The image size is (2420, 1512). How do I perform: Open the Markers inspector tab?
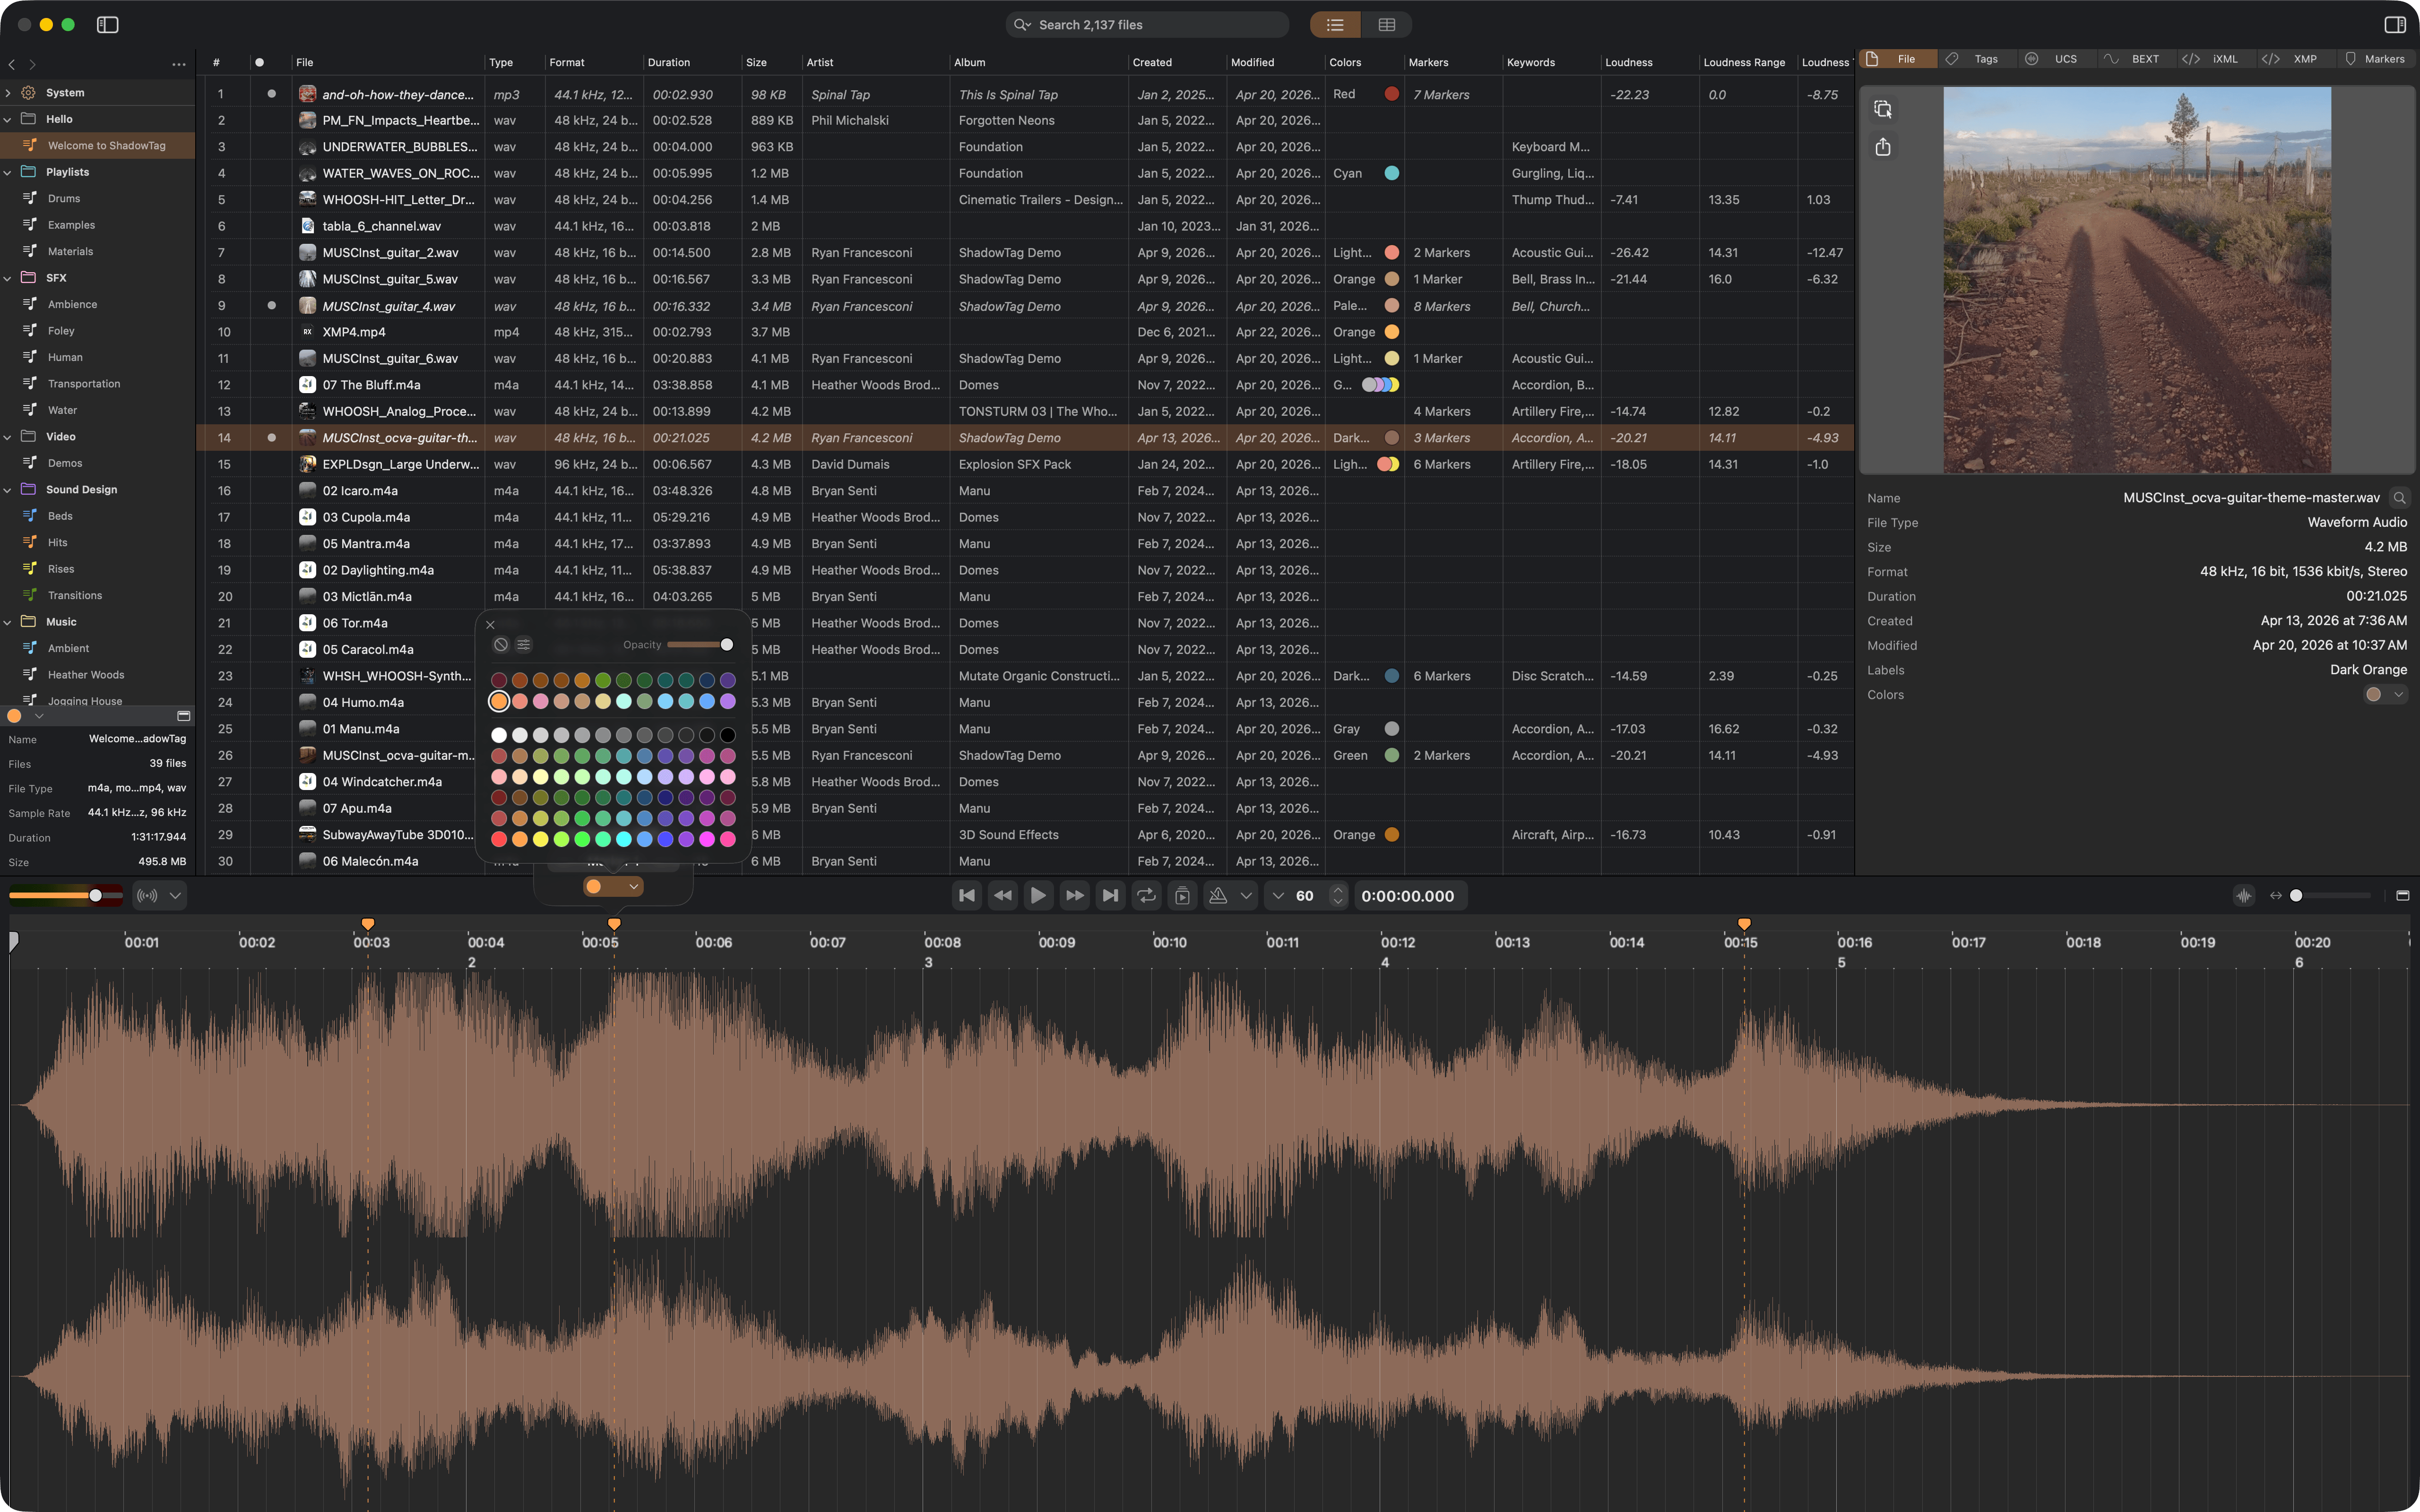(x=2374, y=59)
